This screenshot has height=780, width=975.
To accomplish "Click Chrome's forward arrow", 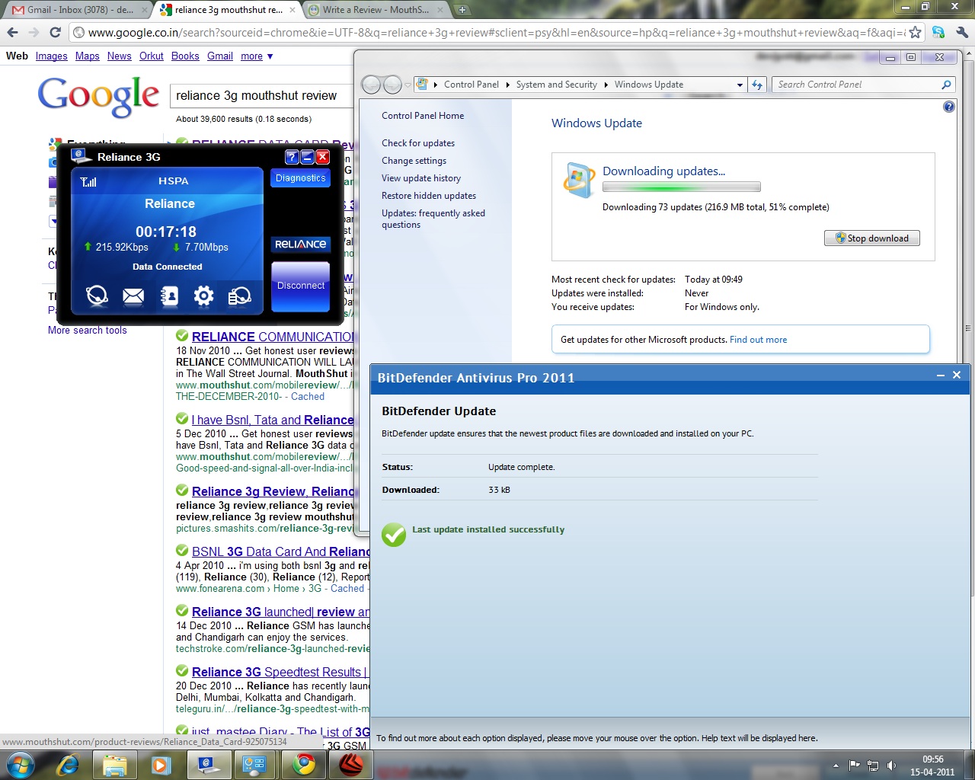I will (x=34, y=33).
